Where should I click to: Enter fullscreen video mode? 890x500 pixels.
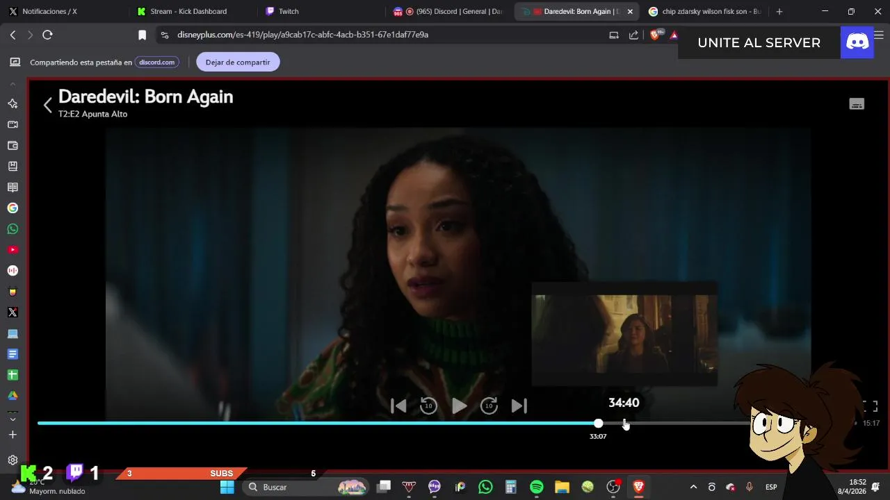pos(871,406)
